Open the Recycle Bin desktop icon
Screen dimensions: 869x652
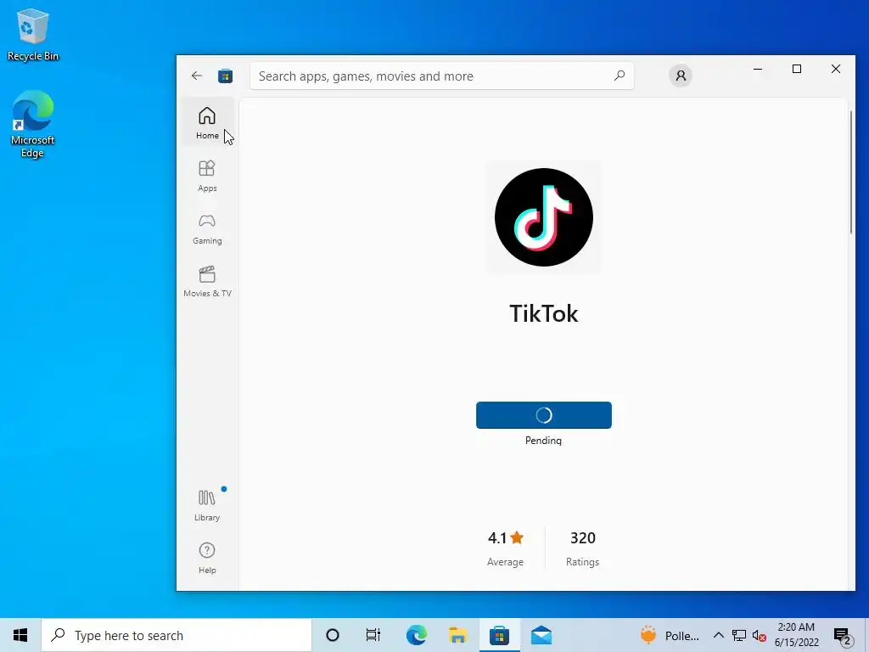point(33,36)
